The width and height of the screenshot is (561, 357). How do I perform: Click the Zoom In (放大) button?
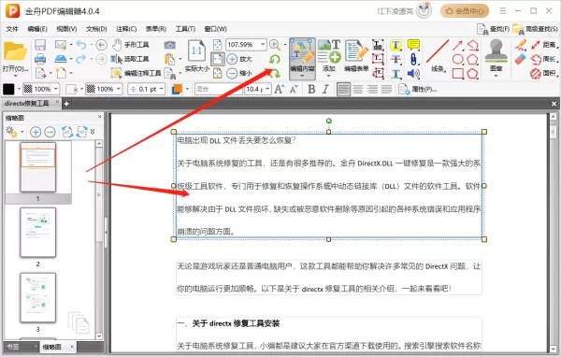[239, 59]
